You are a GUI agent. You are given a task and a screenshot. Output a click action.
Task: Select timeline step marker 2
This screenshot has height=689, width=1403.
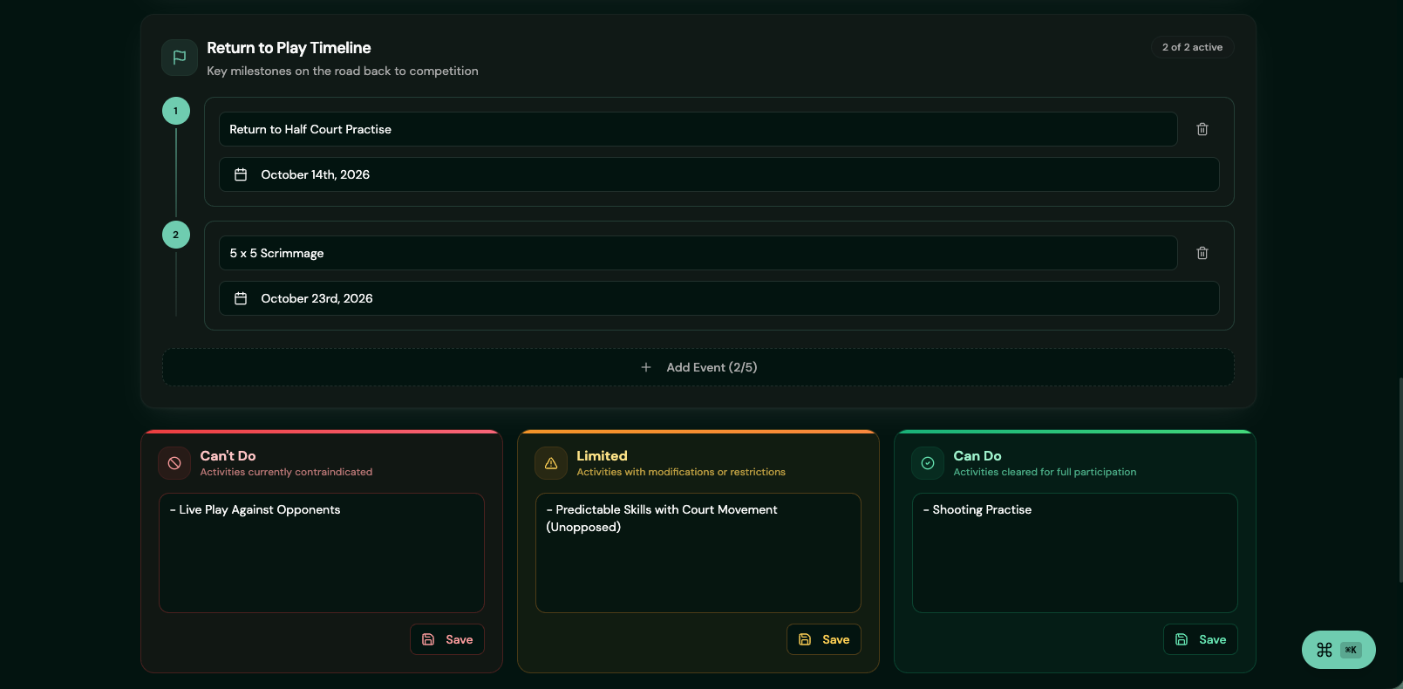(176, 235)
